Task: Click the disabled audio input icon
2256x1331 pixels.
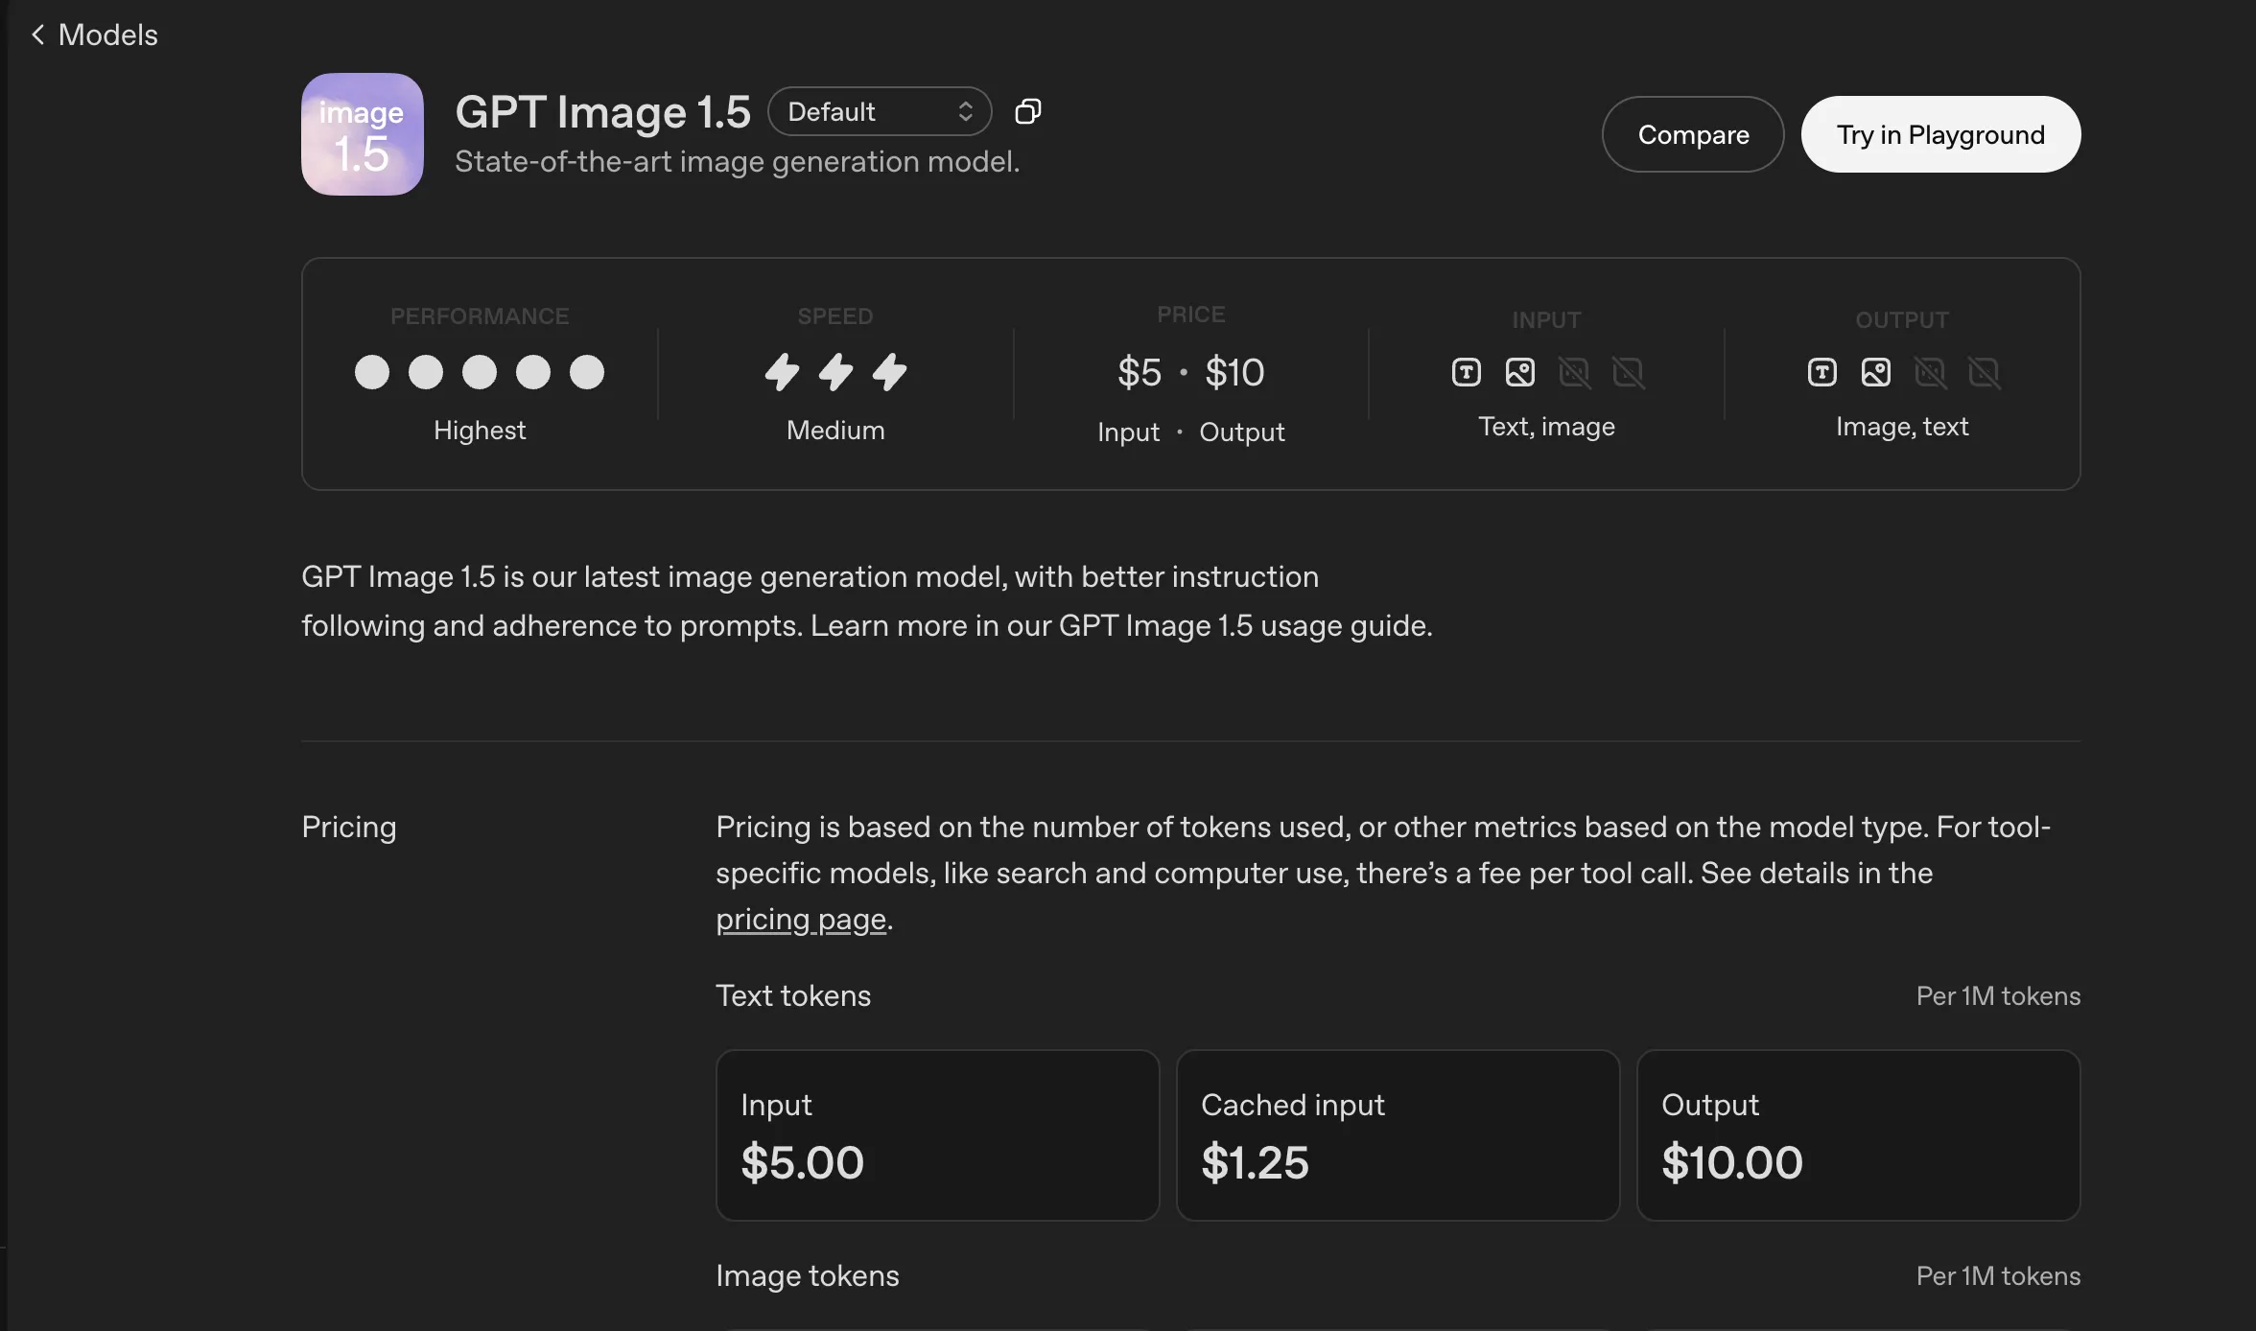Action: click(1575, 373)
